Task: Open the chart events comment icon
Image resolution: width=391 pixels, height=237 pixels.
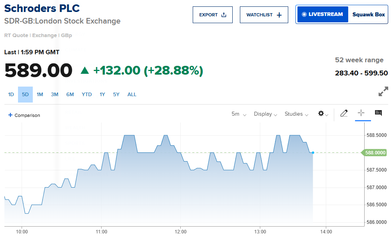Action: [x=378, y=113]
